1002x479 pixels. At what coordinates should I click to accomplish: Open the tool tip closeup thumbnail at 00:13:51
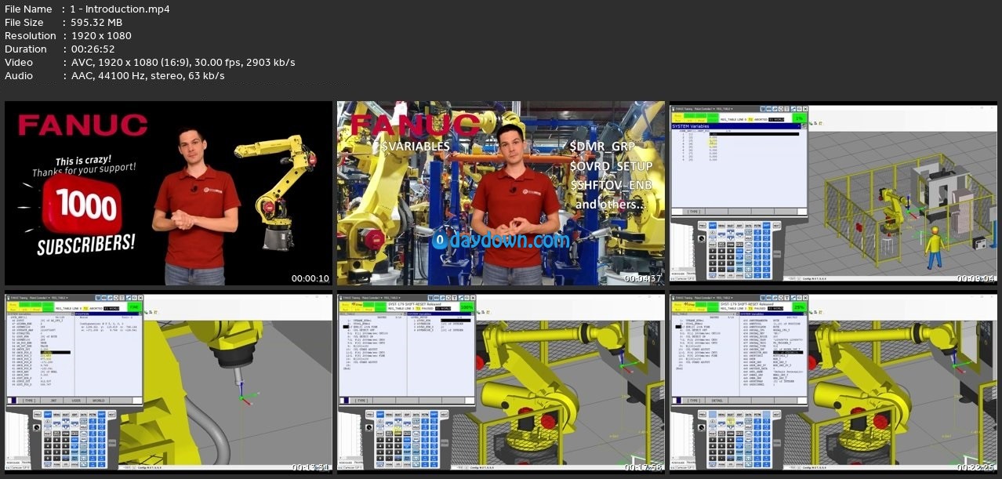pos(169,383)
